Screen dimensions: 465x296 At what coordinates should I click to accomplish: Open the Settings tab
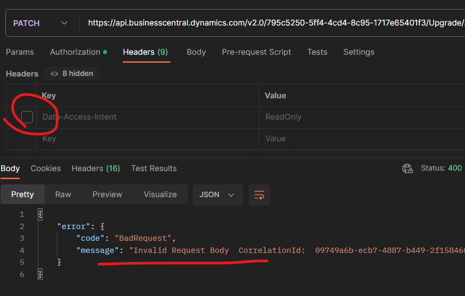point(358,52)
